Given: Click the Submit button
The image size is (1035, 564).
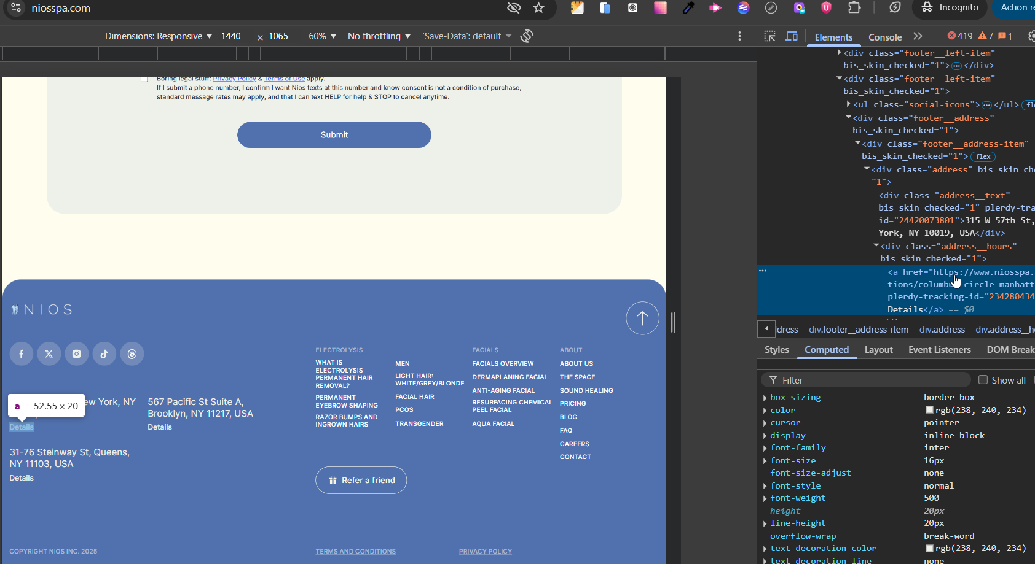Looking at the screenshot, I should (x=334, y=135).
